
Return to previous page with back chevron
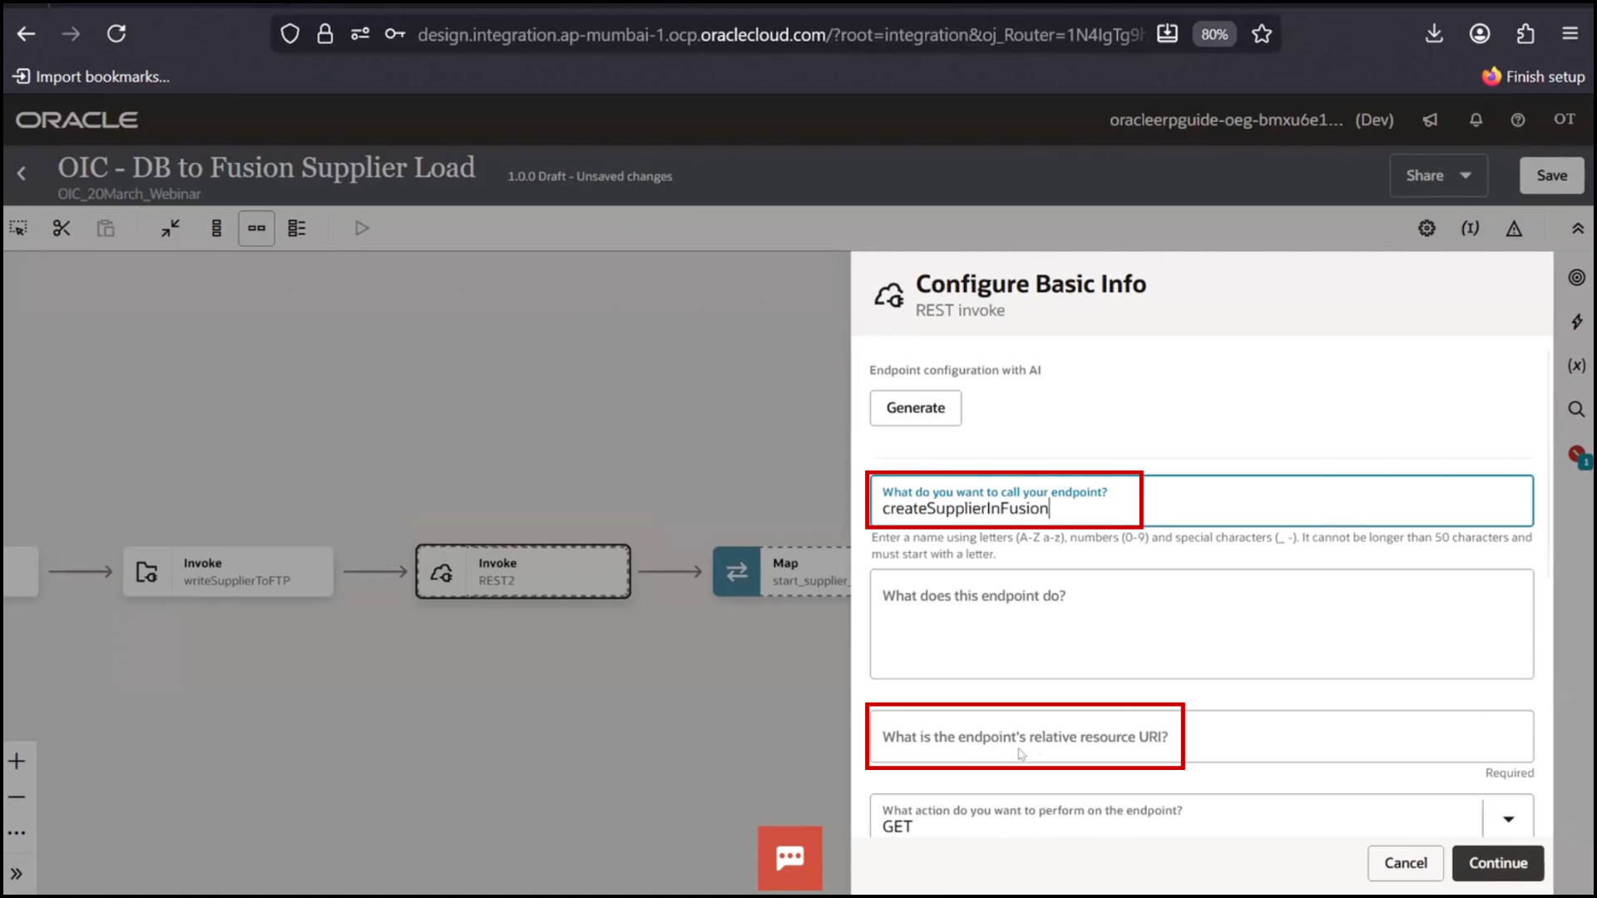[22, 174]
